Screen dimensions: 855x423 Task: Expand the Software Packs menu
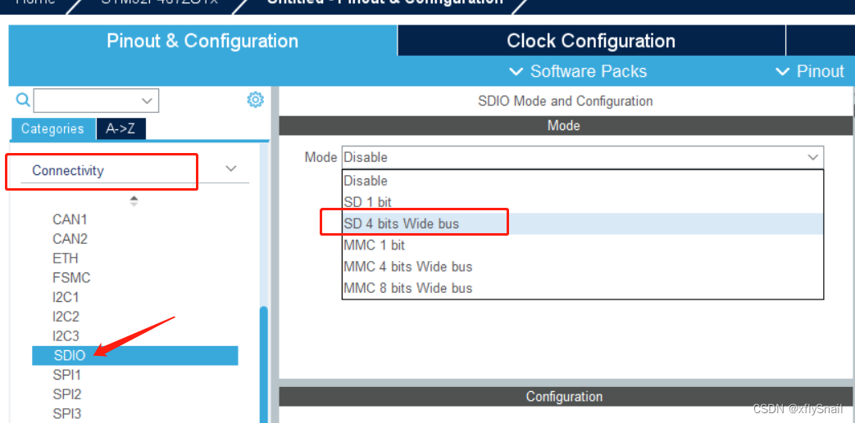click(578, 71)
